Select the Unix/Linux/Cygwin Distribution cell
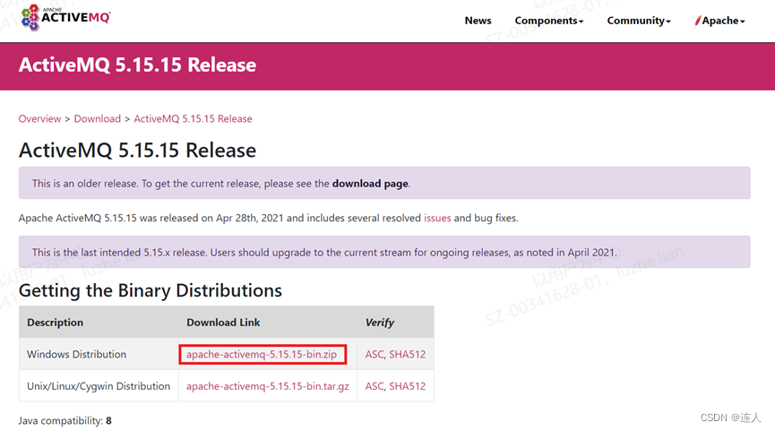This screenshot has width=775, height=431. [x=99, y=386]
